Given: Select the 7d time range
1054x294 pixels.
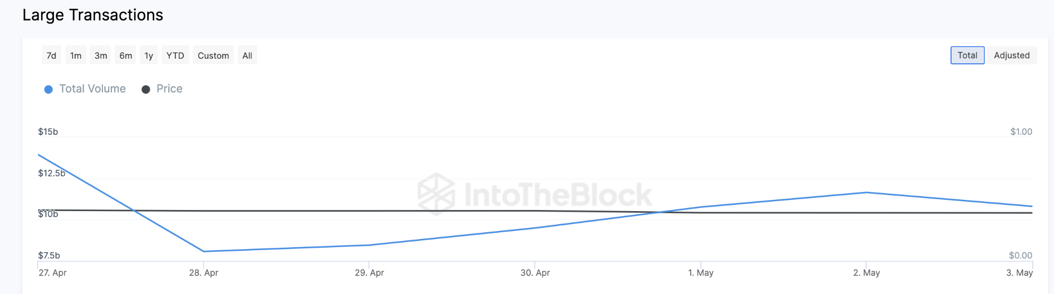Looking at the screenshot, I should click(51, 56).
